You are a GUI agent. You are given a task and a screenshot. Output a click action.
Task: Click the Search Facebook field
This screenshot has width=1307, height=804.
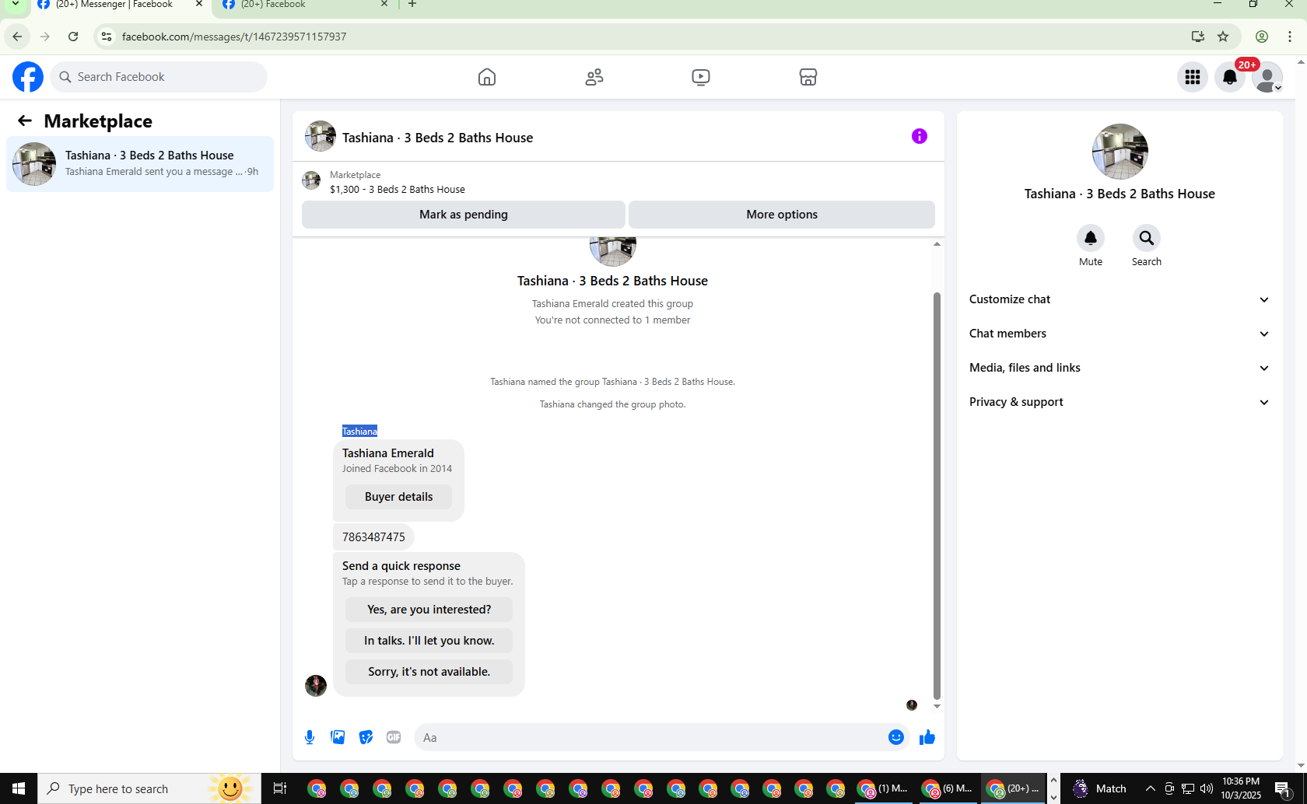(159, 77)
